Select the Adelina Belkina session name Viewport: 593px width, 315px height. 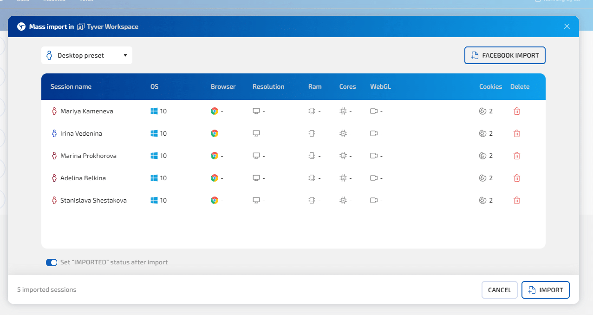[x=84, y=178]
